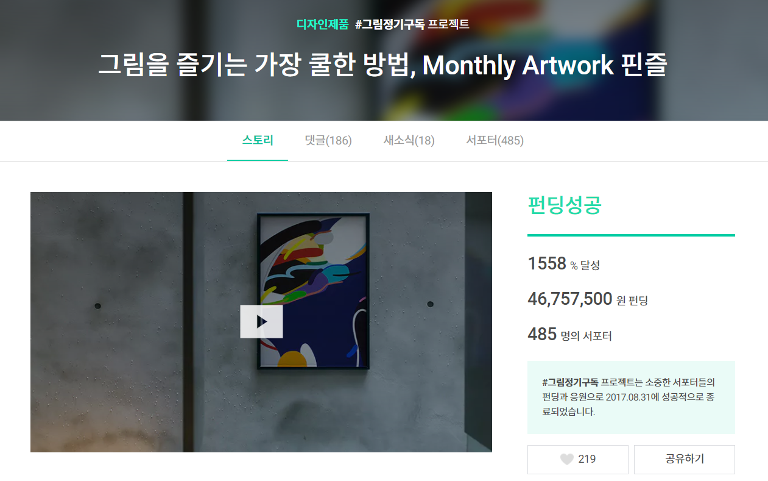The height and width of the screenshot is (481, 768).
Task: View the 서포터(485) tab
Action: point(495,141)
